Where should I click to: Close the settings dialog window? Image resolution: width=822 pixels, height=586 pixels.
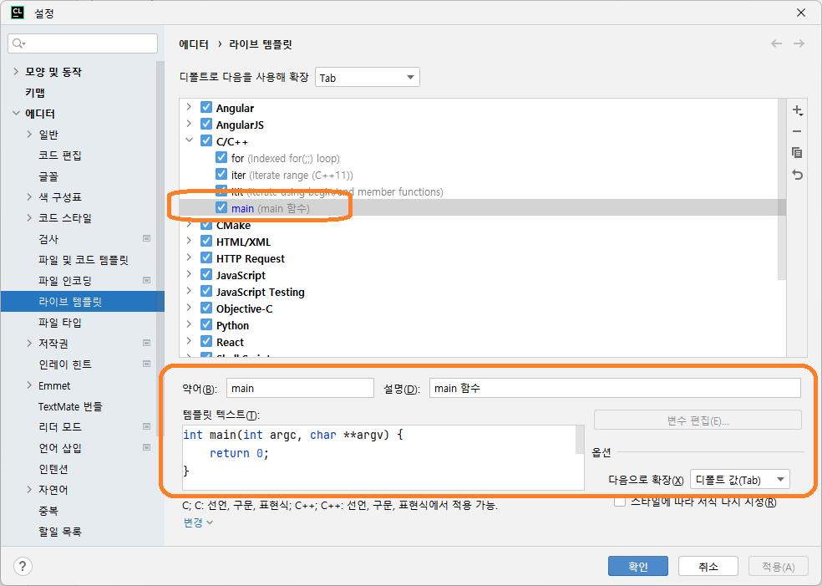800,13
